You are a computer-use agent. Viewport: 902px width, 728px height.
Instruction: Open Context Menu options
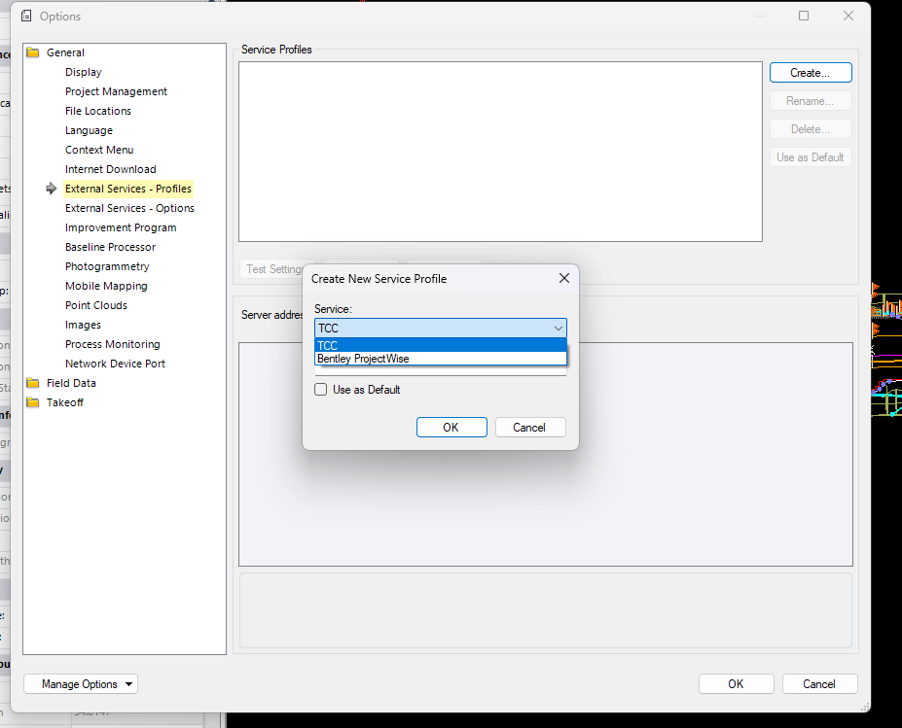99,150
